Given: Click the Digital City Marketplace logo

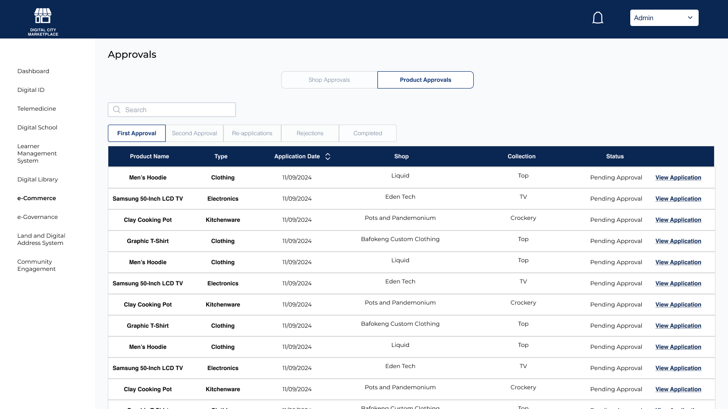Looking at the screenshot, I should [43, 21].
